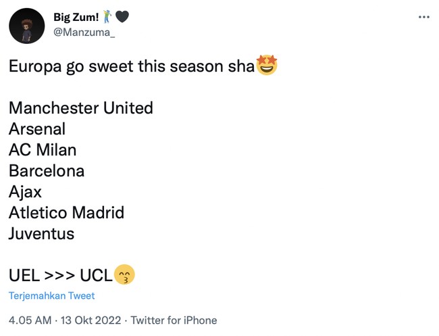The width and height of the screenshot is (439, 336).
Task: Open the Twitter for iPhone source link
Action: click(174, 320)
